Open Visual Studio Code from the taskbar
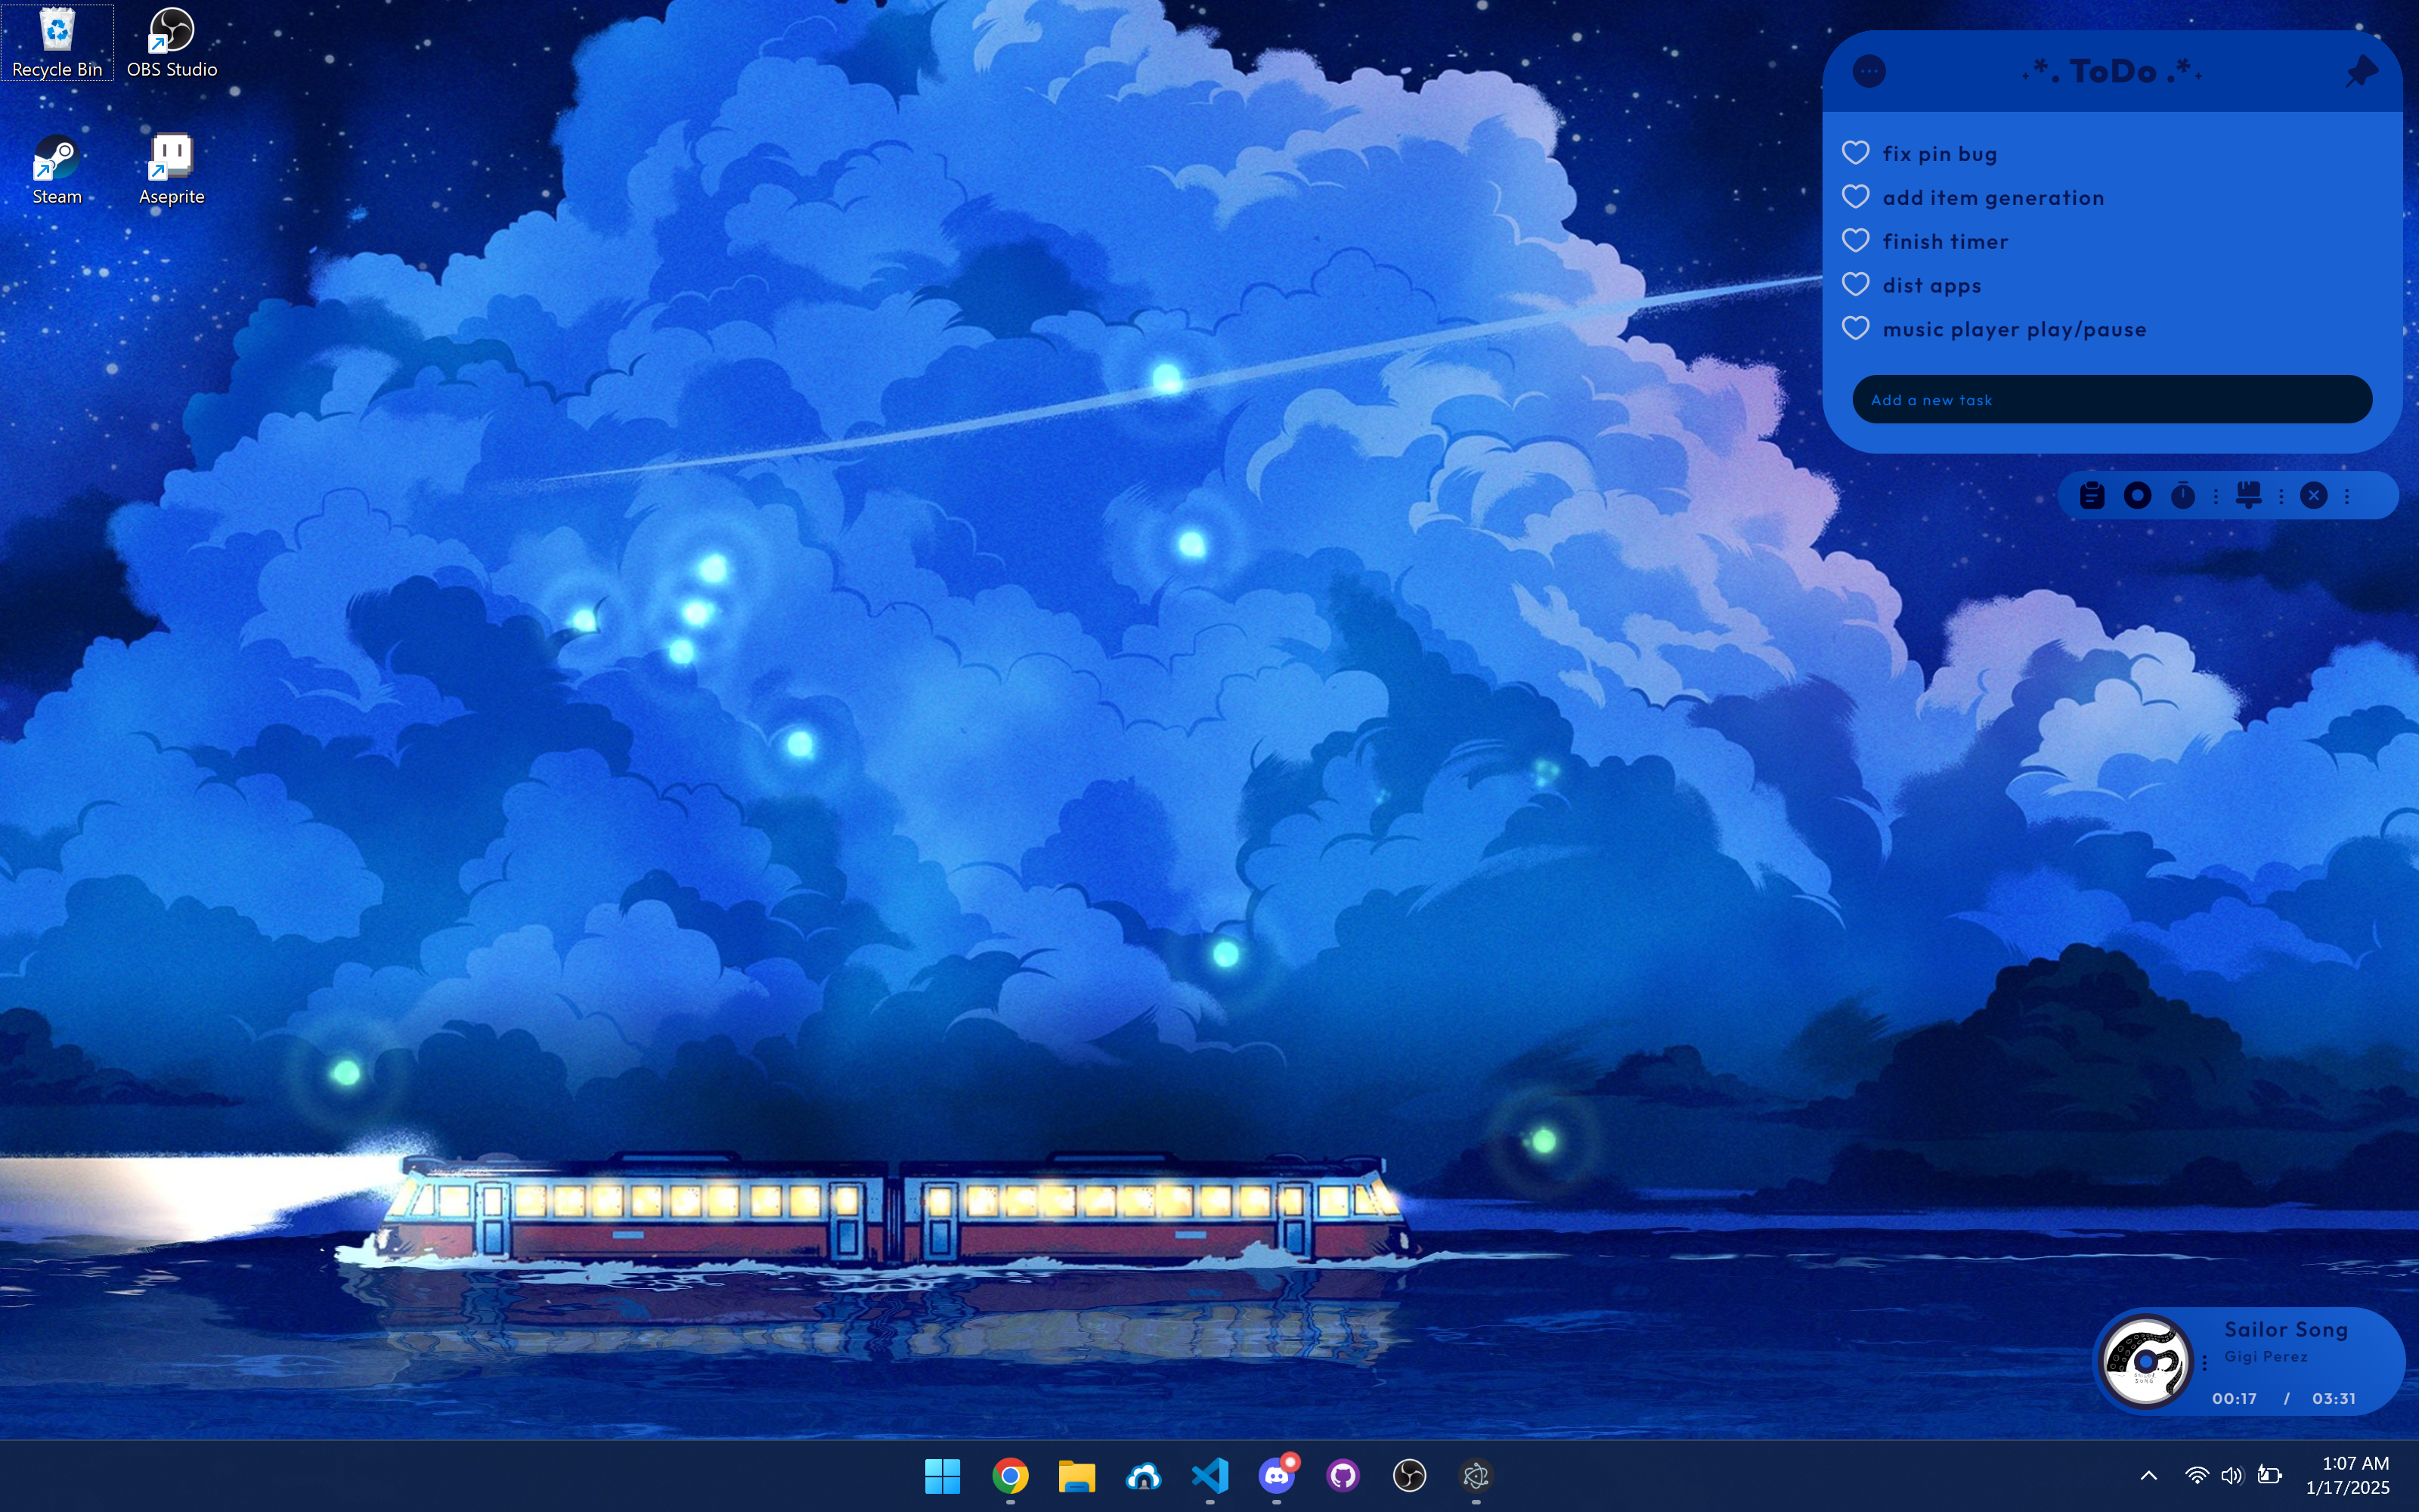This screenshot has height=1512, width=2419. click(x=1209, y=1476)
